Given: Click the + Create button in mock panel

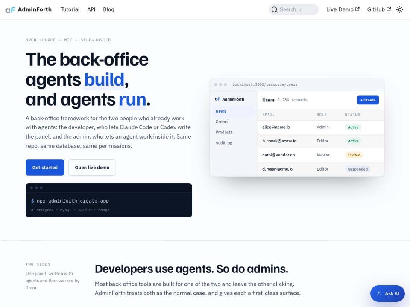Looking at the screenshot, I should pos(368,100).
